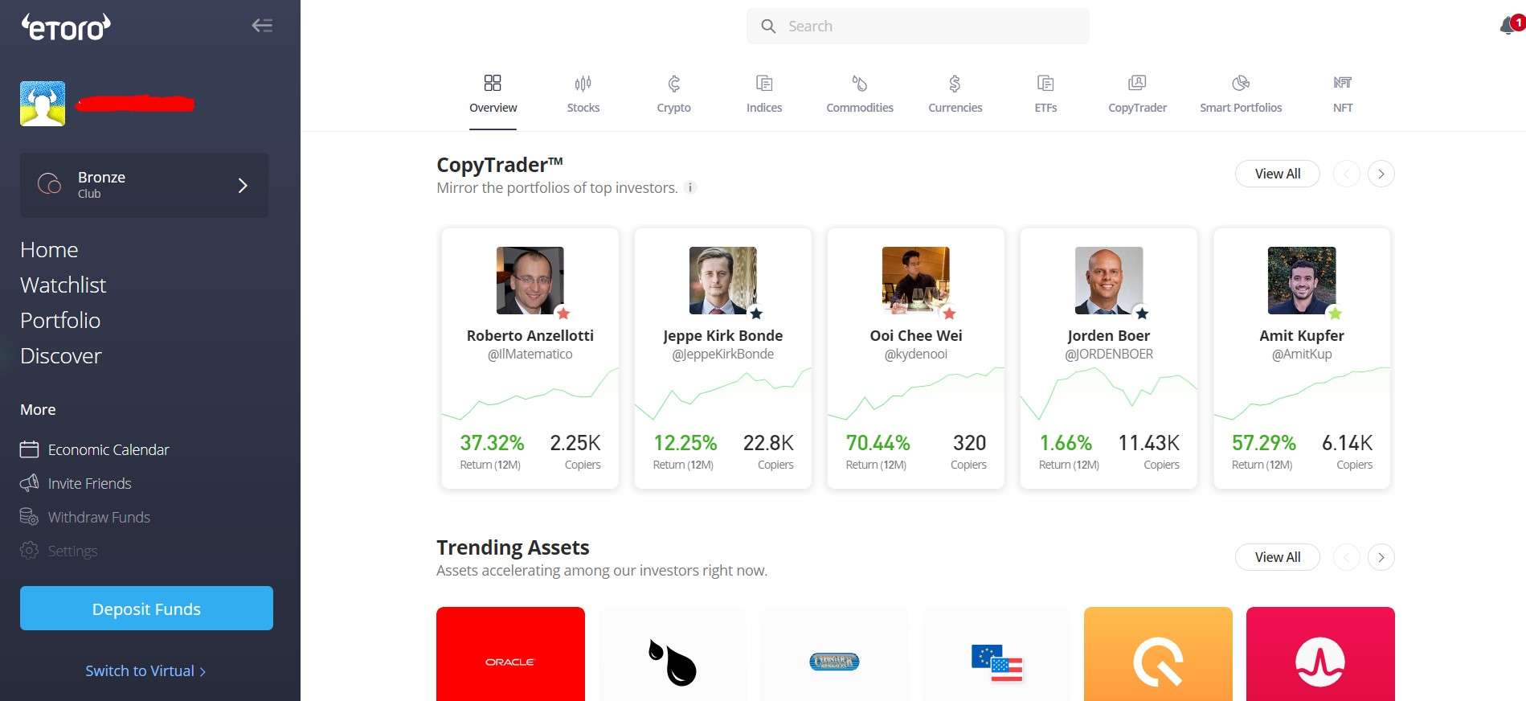Select the Currencies tab
Screen dimensions: 1526x701
pyautogui.click(x=955, y=94)
